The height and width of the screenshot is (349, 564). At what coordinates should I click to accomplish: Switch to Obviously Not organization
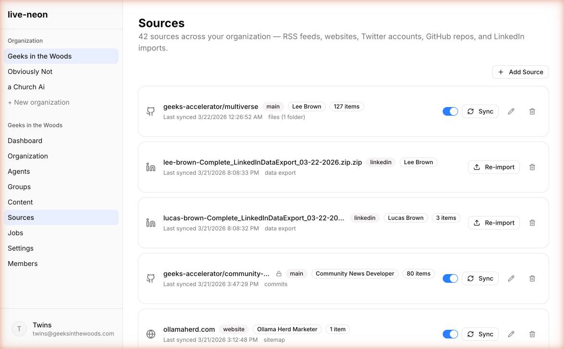[30, 72]
